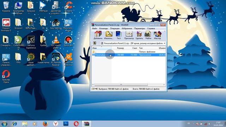
Task: Open the taskbar clock showing 17:07
Action: tap(218, 124)
